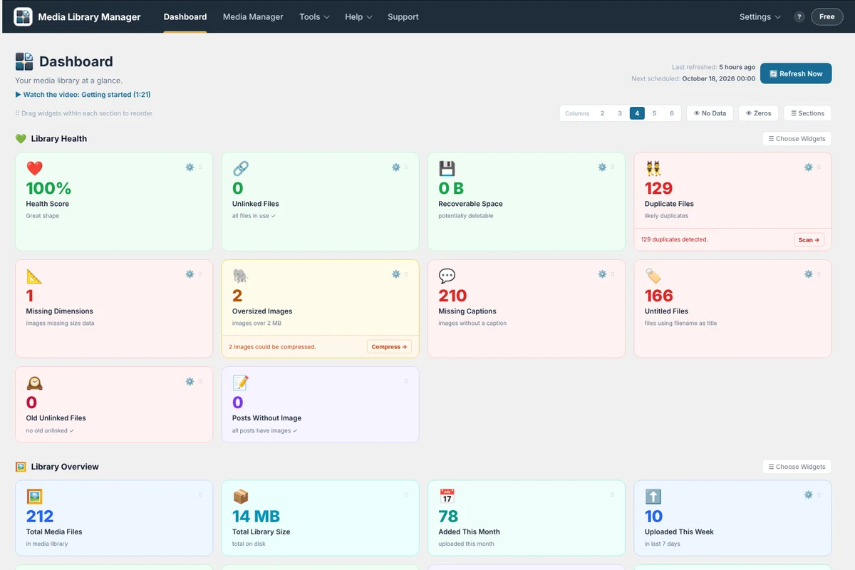The width and height of the screenshot is (855, 570).
Task: Click the 129 duplicates detected message
Action: point(674,239)
